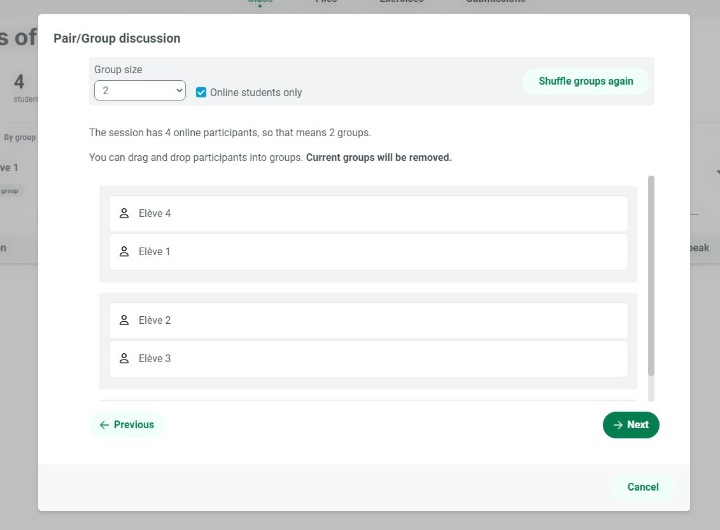Select the Elève 1 name text
The height and width of the screenshot is (530, 720).
[x=155, y=252]
